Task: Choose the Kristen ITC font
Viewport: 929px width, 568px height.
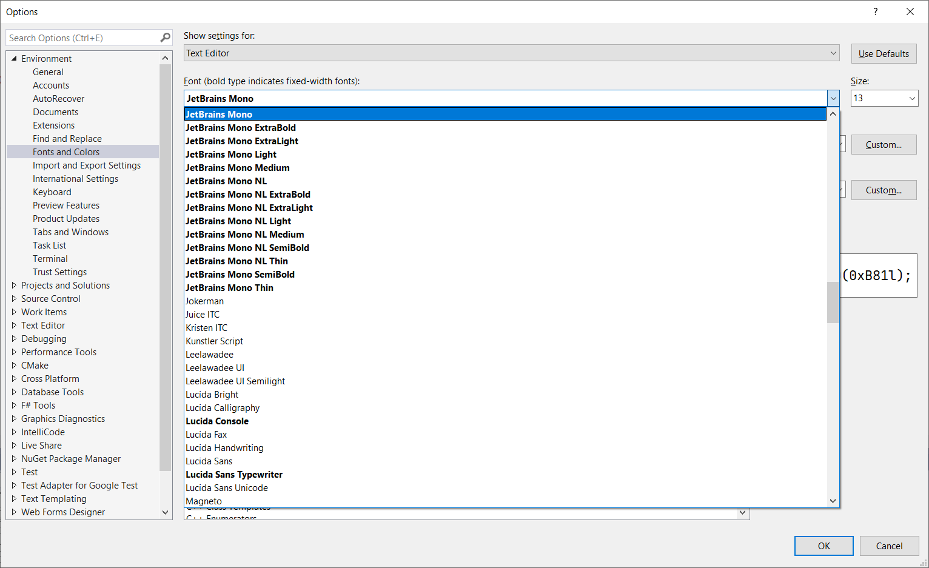Action: pos(505,327)
